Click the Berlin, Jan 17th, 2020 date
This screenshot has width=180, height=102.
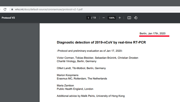[152, 33]
